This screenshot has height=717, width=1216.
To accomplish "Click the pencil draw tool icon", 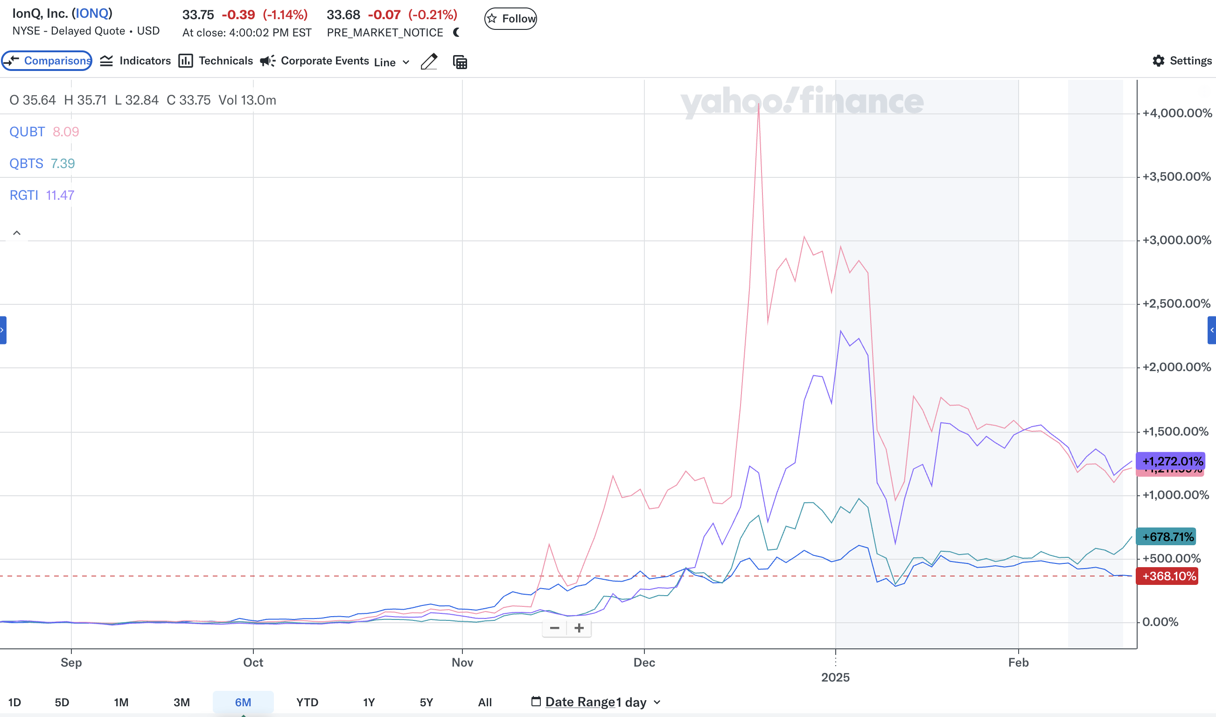I will [x=428, y=62].
